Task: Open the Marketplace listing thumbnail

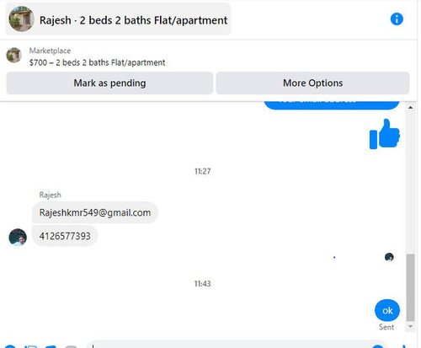Action: click(x=13, y=55)
